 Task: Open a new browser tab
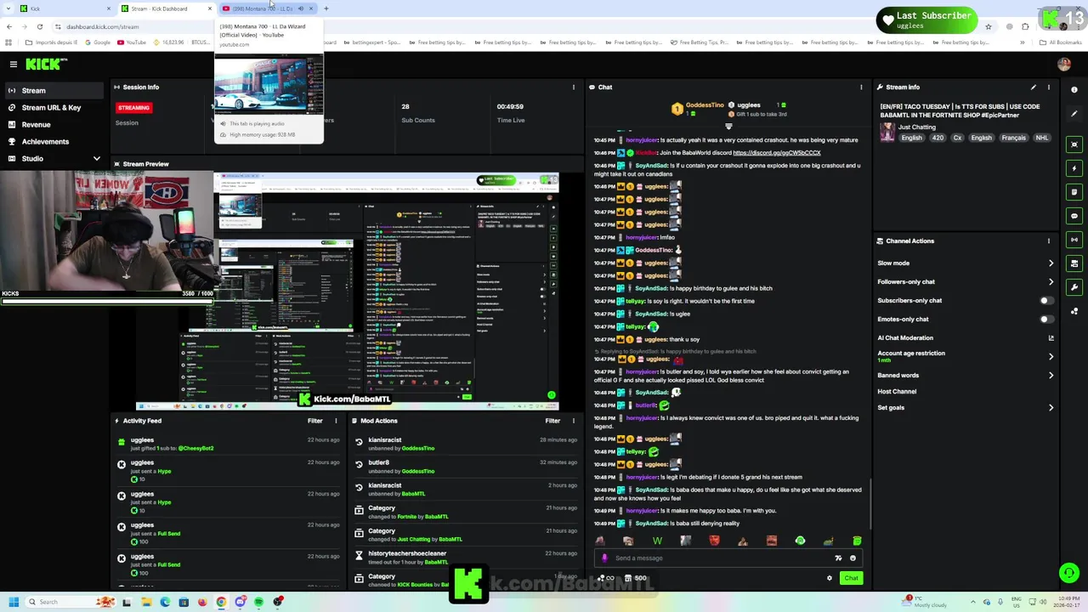coord(326,8)
